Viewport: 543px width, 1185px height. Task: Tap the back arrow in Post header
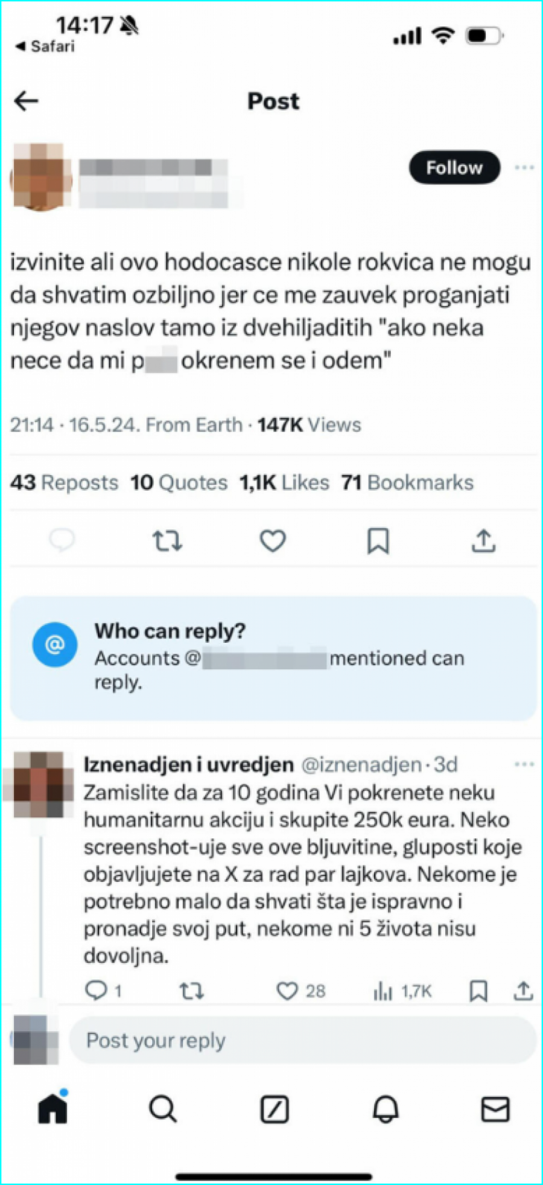pyautogui.click(x=27, y=101)
